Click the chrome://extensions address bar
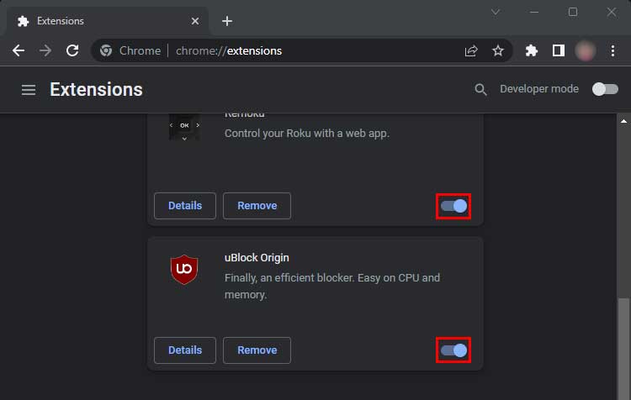The width and height of the screenshot is (631, 400). coord(278,50)
